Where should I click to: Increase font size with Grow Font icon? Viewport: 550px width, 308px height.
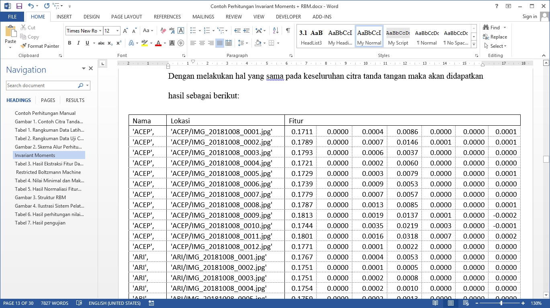tap(125, 31)
